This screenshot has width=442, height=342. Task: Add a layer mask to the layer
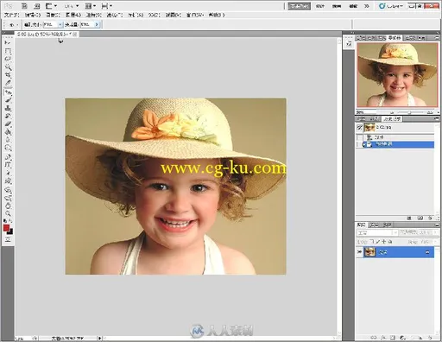[x=393, y=338]
